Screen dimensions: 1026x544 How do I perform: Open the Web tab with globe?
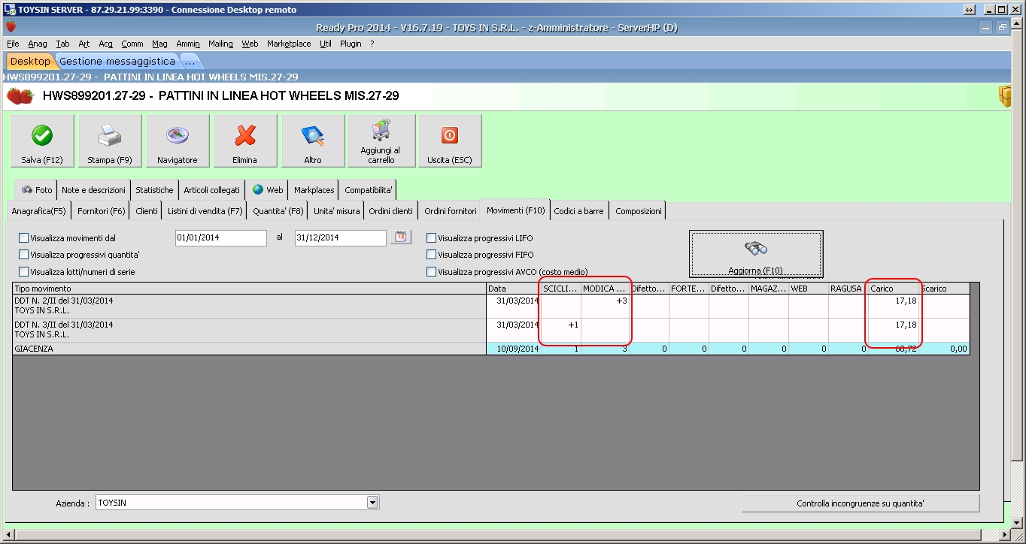[x=268, y=190]
